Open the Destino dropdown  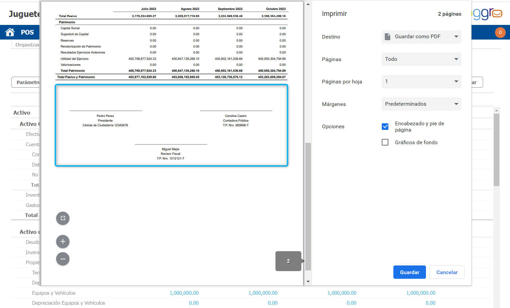[421, 37]
